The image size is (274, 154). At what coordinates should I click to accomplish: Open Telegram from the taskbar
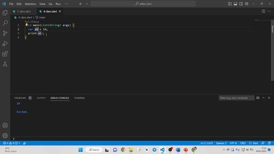(x=155, y=150)
